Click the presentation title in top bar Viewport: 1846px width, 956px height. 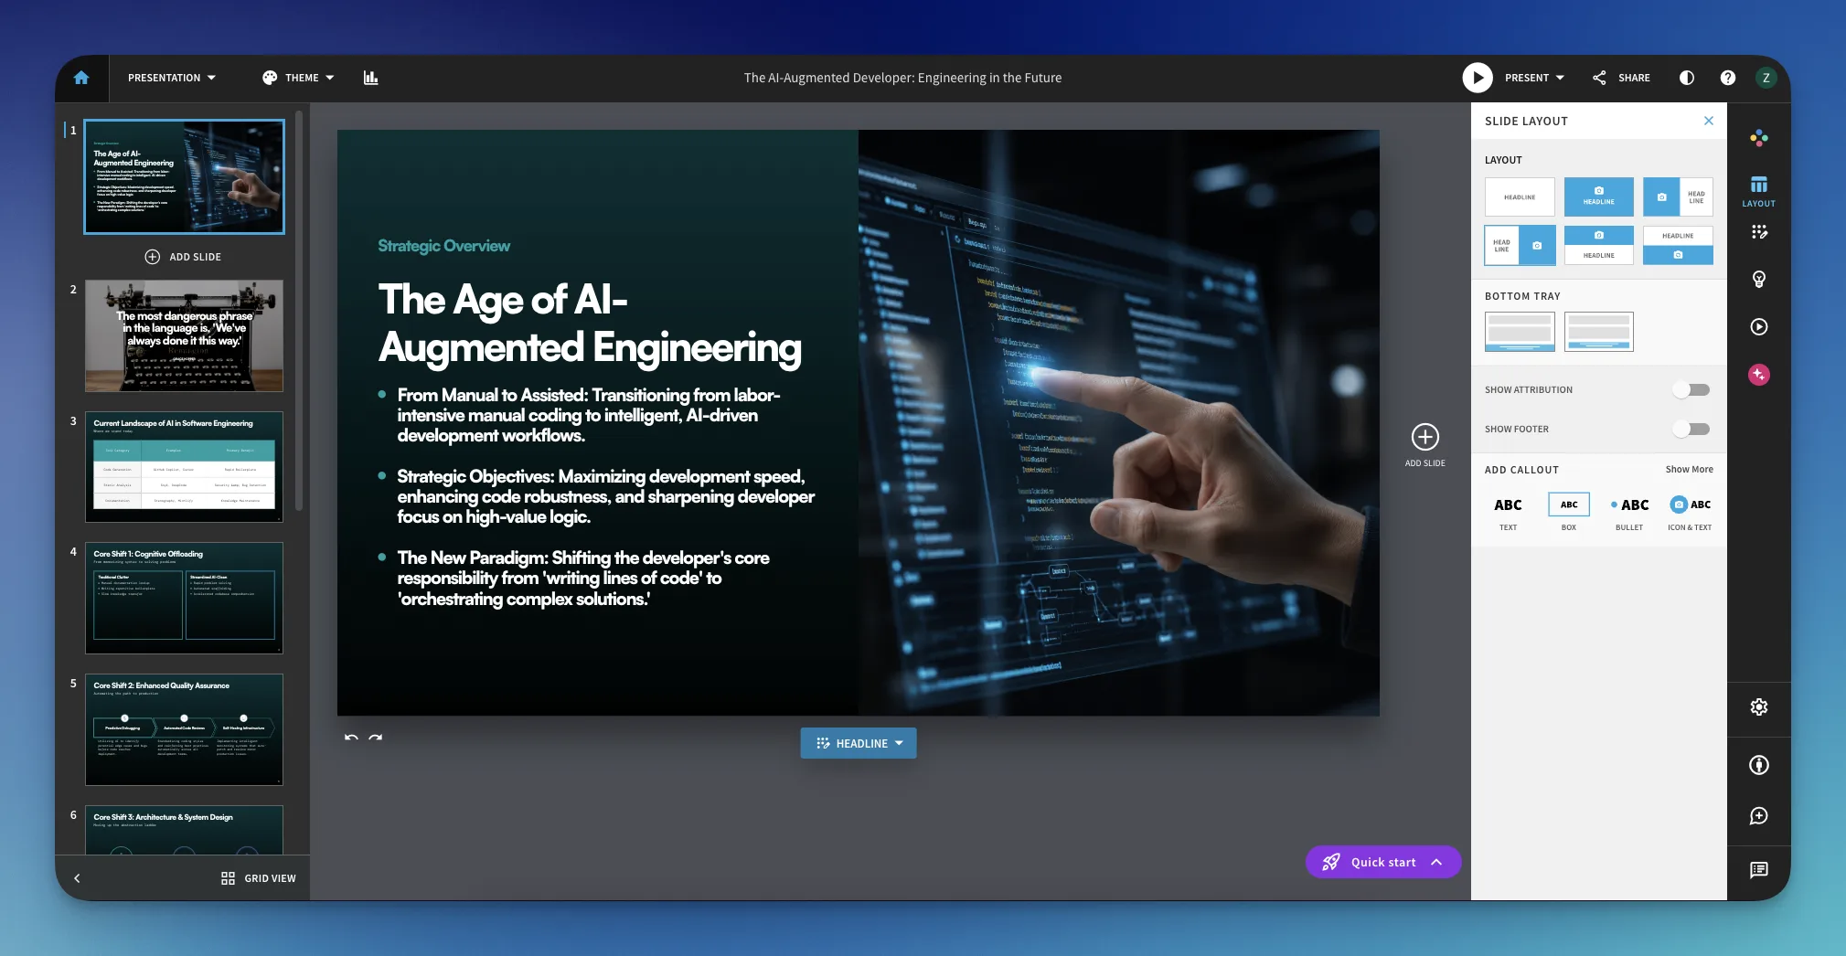click(x=902, y=78)
